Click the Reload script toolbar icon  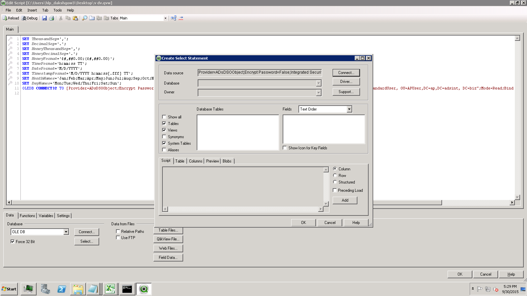tap(11, 18)
